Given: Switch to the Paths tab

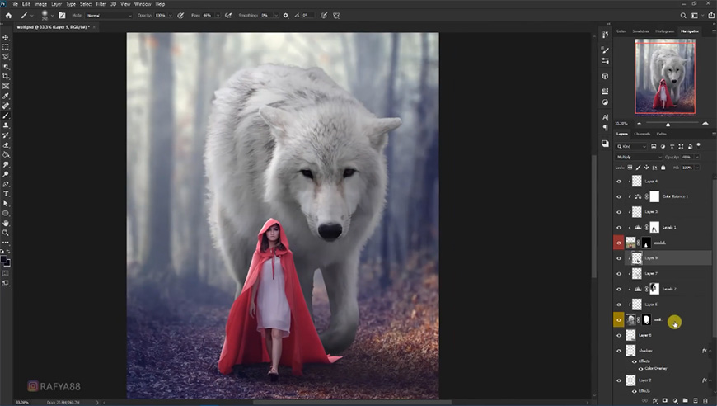Looking at the screenshot, I should pyautogui.click(x=661, y=134).
